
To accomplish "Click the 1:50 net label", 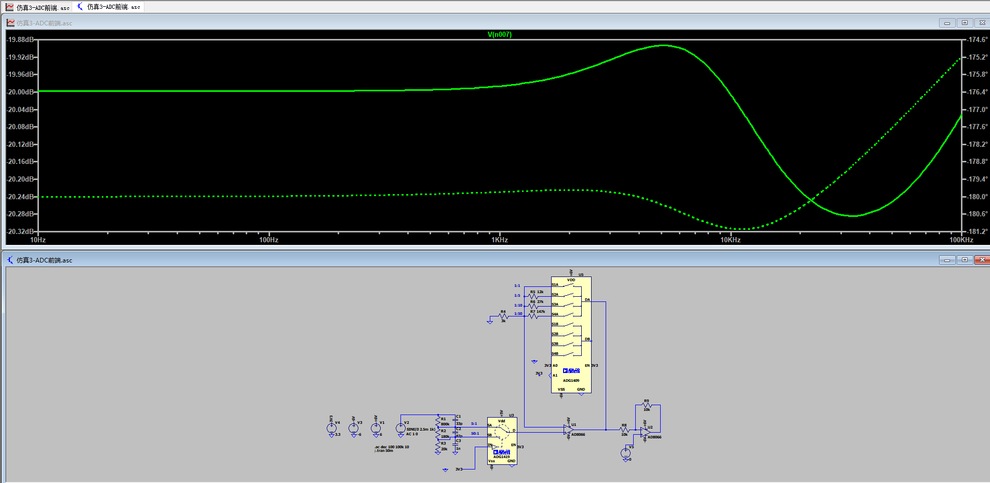I will tap(518, 313).
